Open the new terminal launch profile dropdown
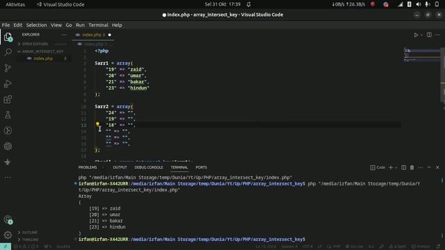This screenshot has height=250, width=445. 396,167
